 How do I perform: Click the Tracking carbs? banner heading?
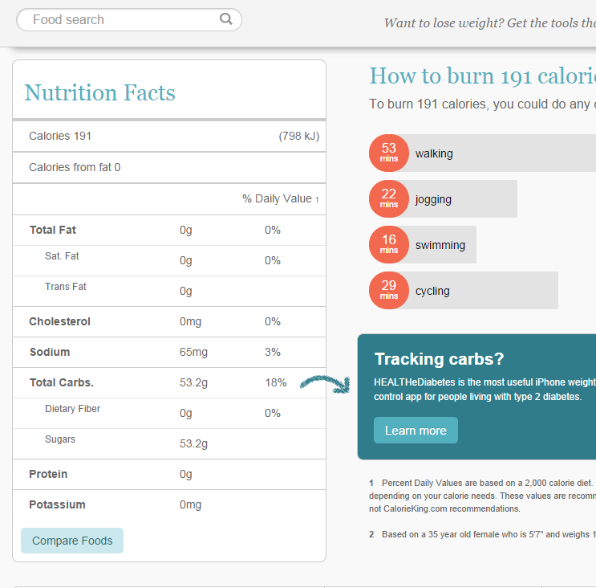439,359
